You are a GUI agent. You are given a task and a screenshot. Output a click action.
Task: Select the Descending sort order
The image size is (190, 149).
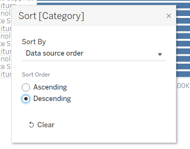pyautogui.click(x=26, y=99)
